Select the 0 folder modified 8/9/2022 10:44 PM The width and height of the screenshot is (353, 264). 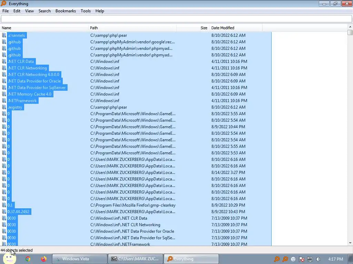(x=9, y=126)
